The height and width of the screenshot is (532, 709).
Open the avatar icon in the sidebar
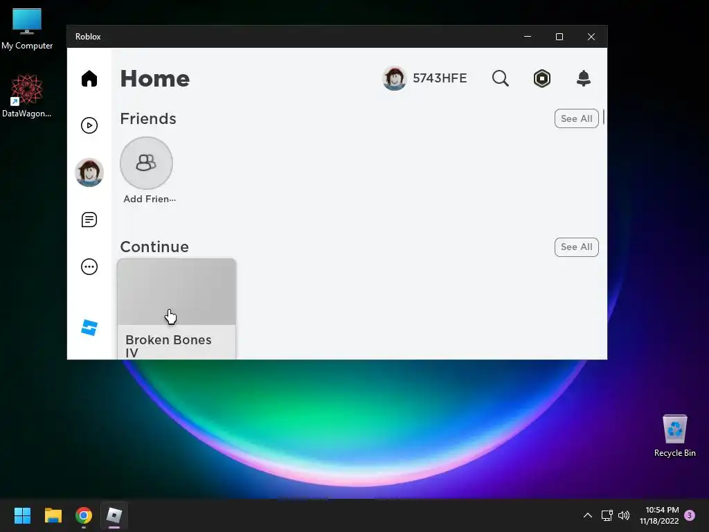pos(89,172)
